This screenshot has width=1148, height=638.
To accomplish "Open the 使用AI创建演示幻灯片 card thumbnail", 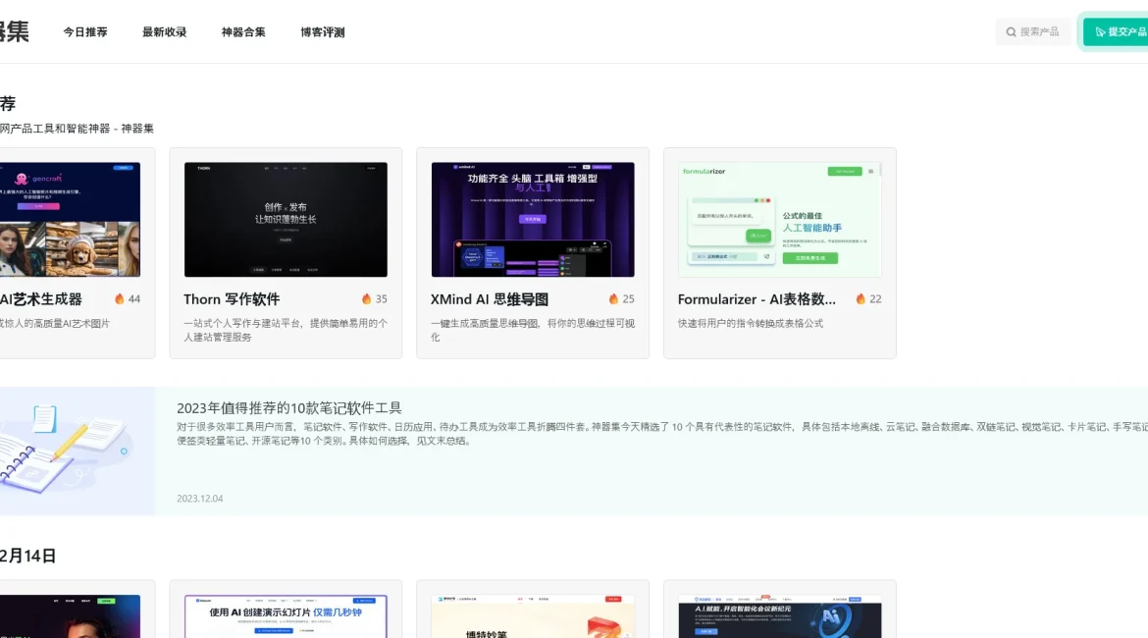I will click(286, 616).
